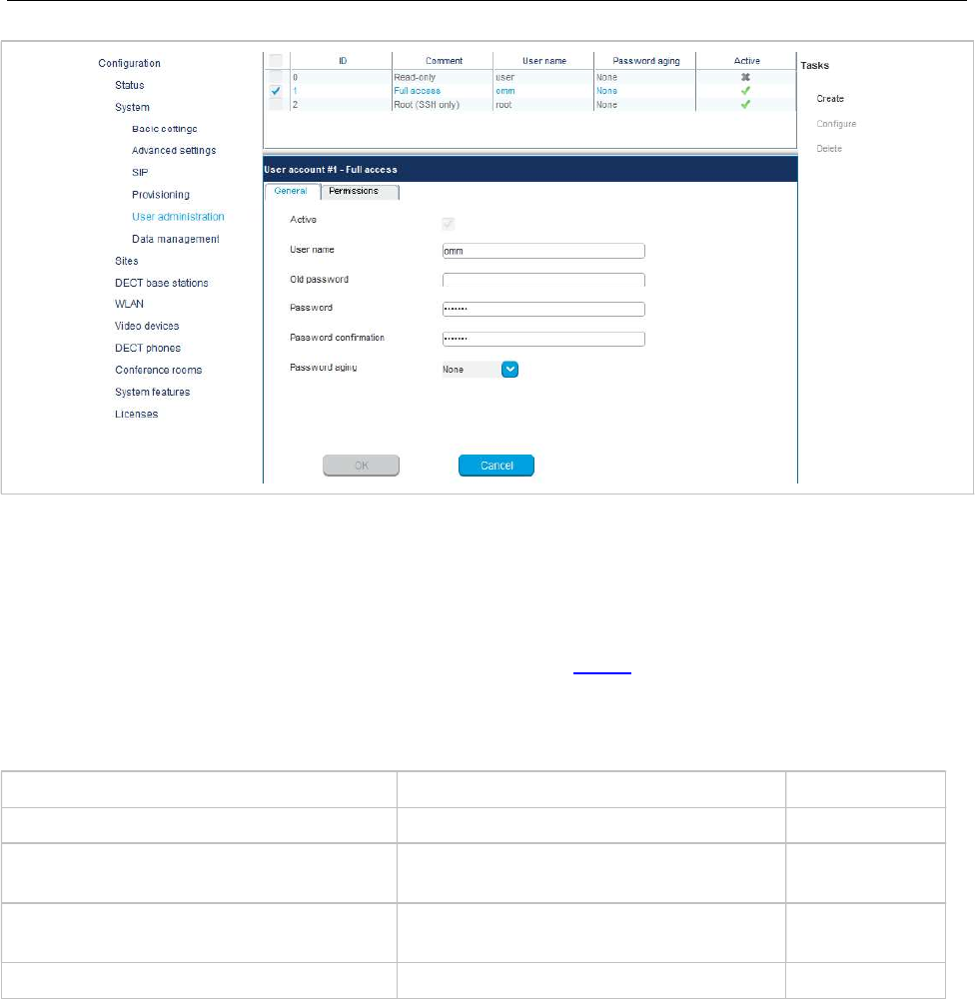The image size is (975, 999).
Task: Open Sites in navigation menu
Action: tap(126, 261)
